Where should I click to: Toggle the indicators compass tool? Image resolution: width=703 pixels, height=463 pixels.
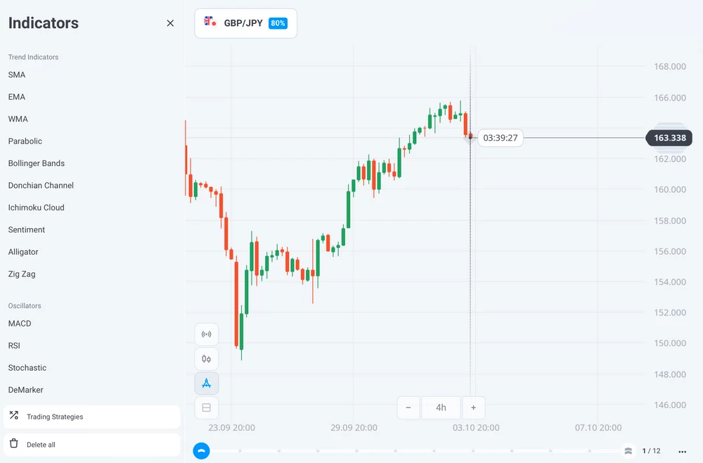206,383
